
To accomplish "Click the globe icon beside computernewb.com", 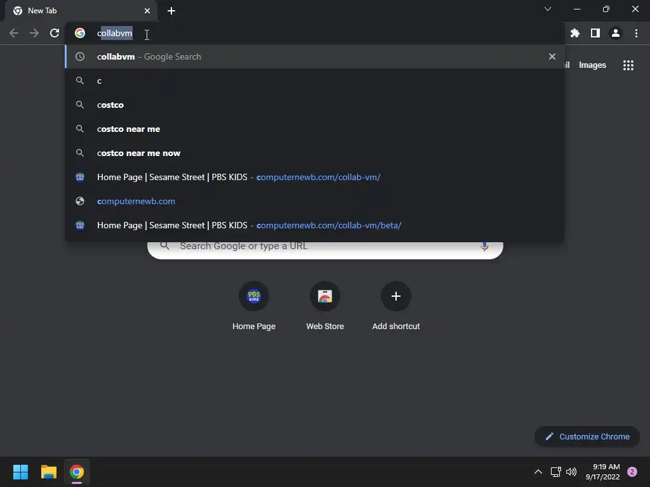I will (79, 201).
